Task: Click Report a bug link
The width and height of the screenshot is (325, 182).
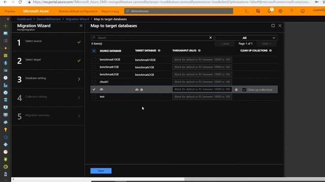Action: click(x=110, y=11)
